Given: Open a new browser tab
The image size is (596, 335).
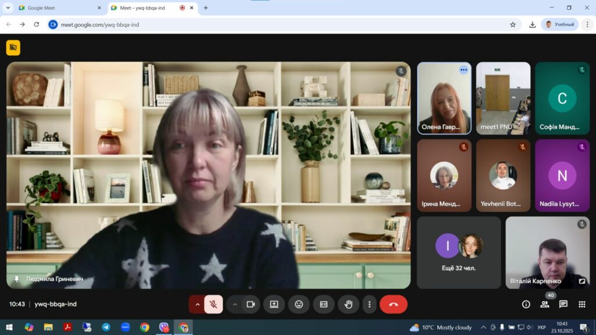Looking at the screenshot, I should (x=205, y=8).
